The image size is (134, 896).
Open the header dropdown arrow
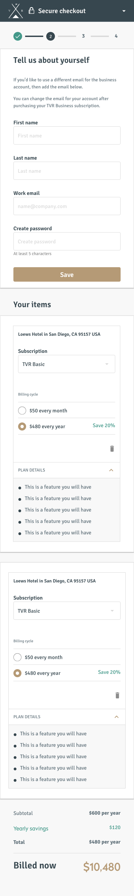click(124, 11)
